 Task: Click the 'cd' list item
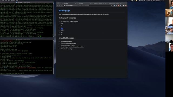61,25
